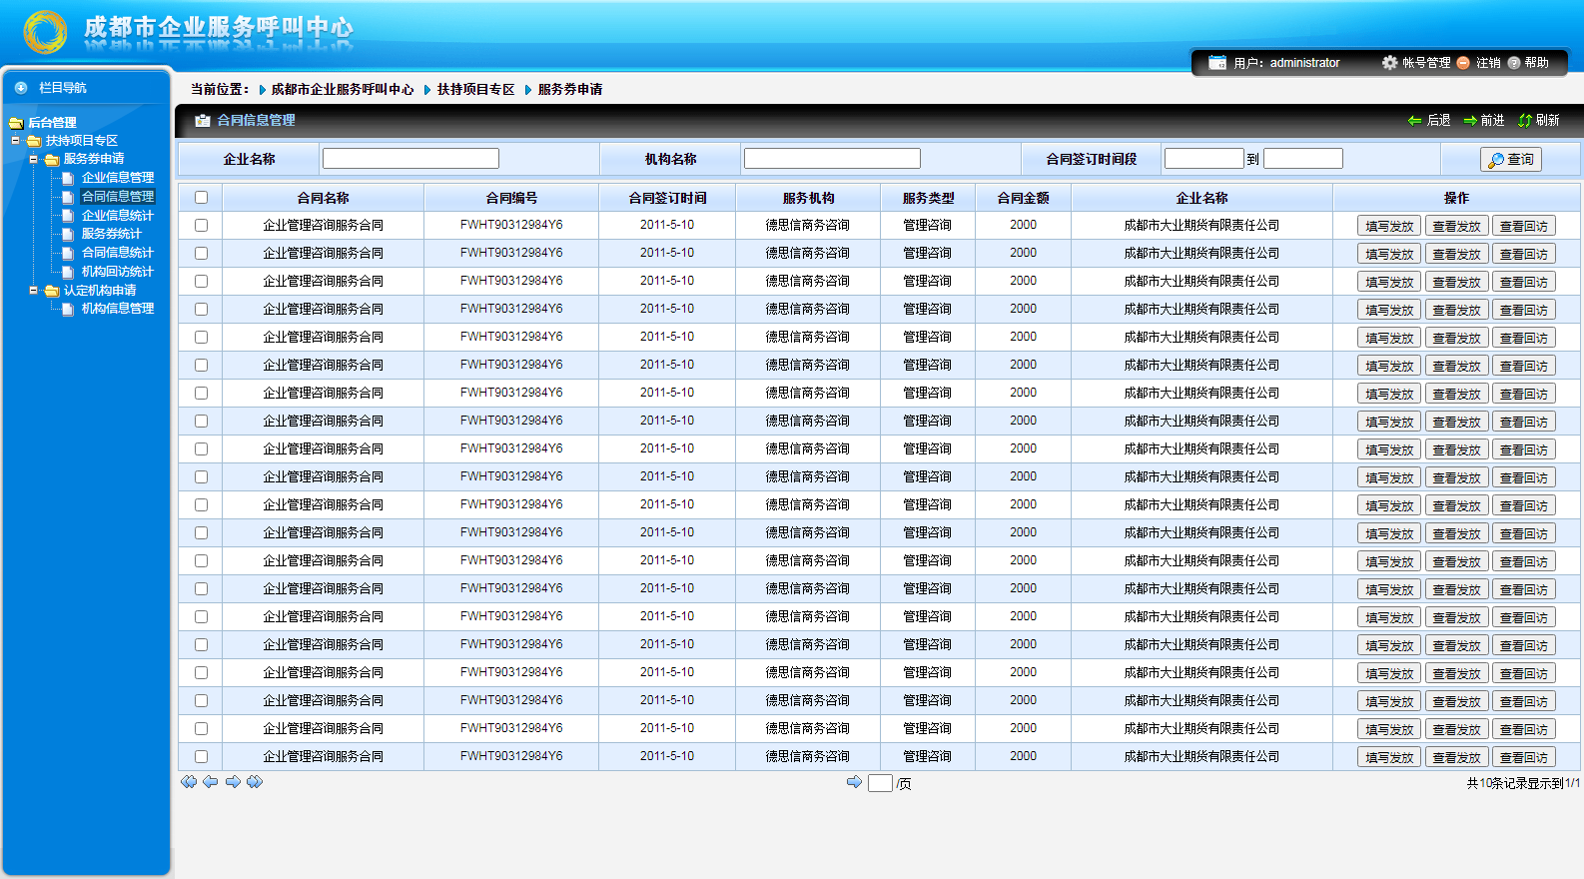
Task: Collapse the 服务券申请 tree node
Action: (33, 159)
